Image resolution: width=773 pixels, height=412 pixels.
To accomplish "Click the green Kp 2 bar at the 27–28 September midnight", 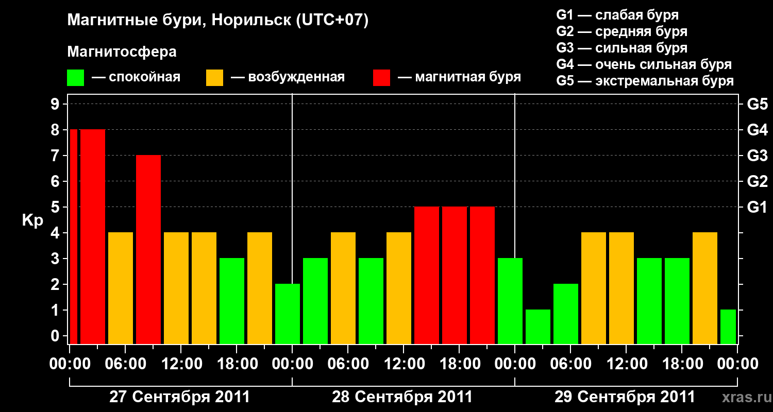I will pos(288,314).
